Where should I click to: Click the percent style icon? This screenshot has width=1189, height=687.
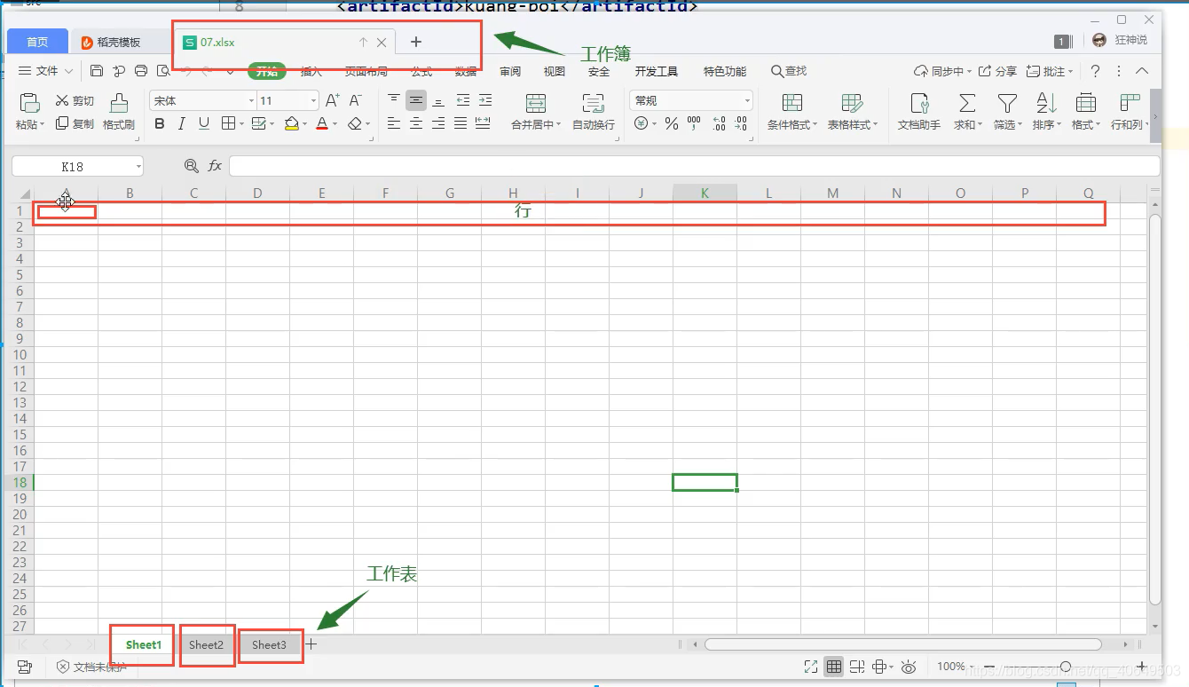coord(672,124)
